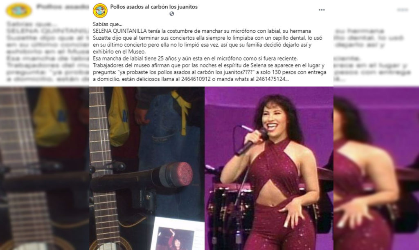Click the blurred three-dot menu at far right
419x250 pixels.
click(403, 10)
